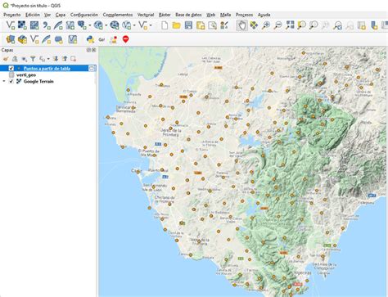Click second-row New Virtual Layer icon

72,39
